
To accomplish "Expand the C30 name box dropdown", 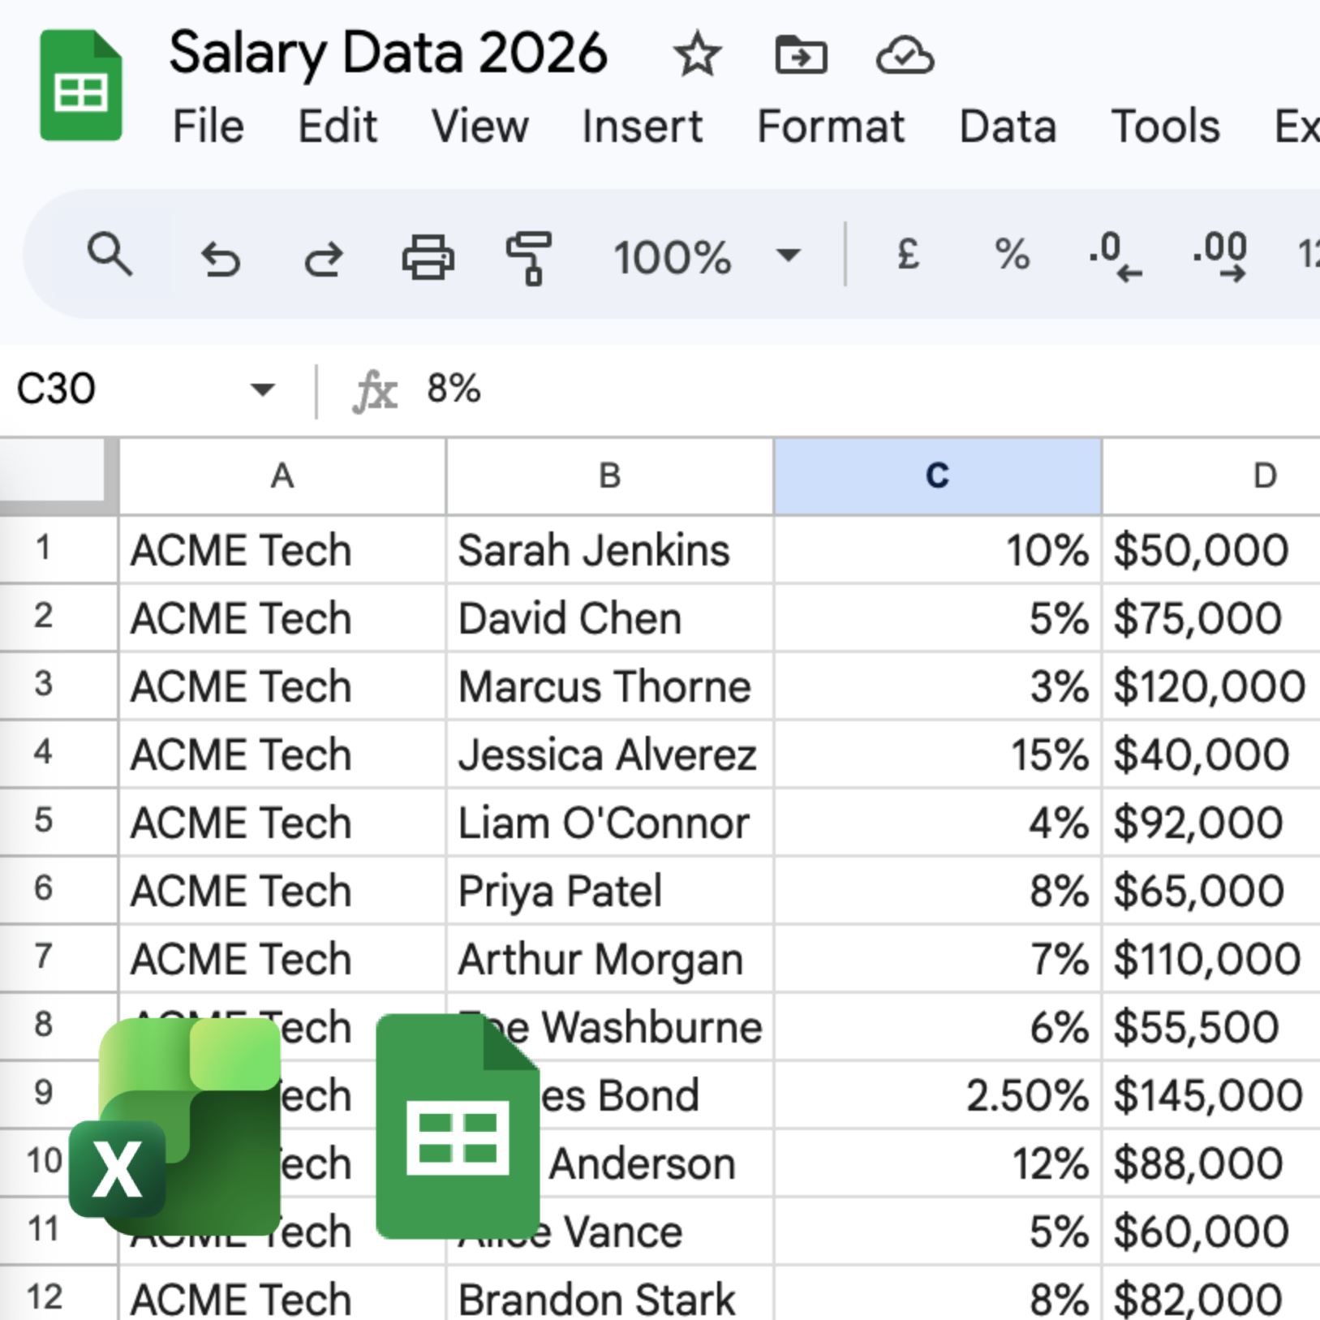I will pyautogui.click(x=262, y=389).
